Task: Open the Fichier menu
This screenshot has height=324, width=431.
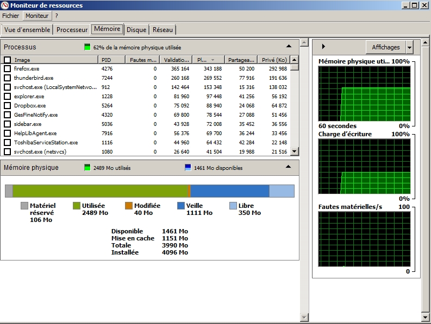Action: pyautogui.click(x=11, y=16)
